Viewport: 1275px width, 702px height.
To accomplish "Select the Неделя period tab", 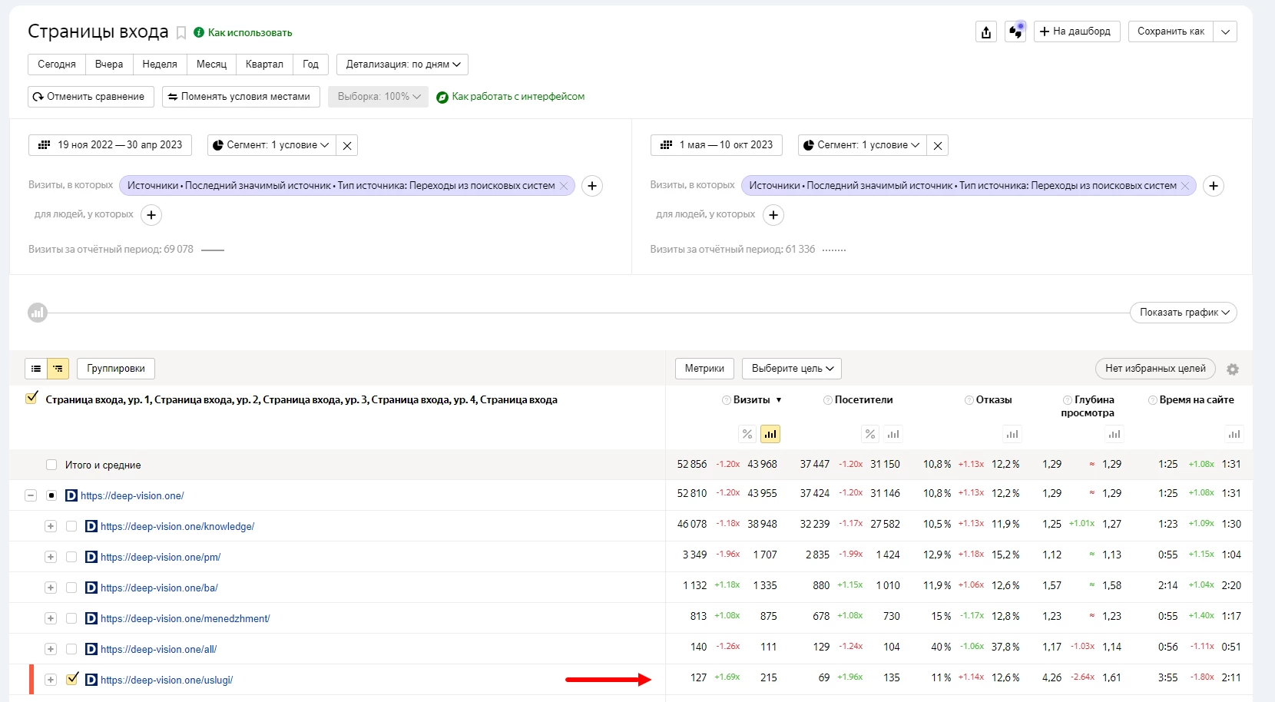I will (x=160, y=65).
